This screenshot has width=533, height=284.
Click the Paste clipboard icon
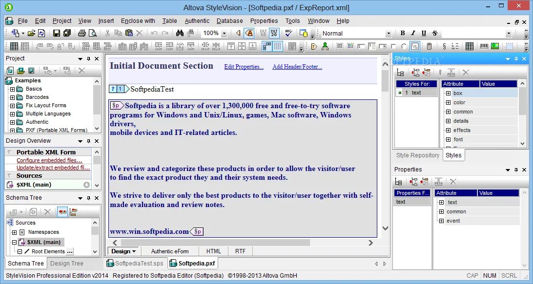point(129,33)
